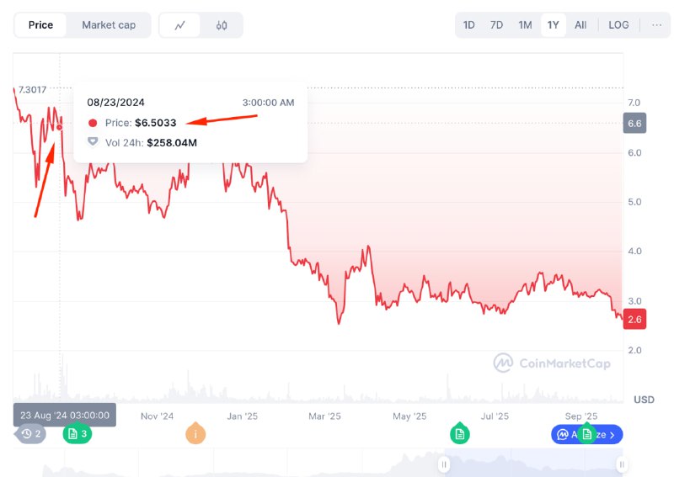Switch to Market cap tab
This screenshot has height=477, width=674.
[109, 25]
